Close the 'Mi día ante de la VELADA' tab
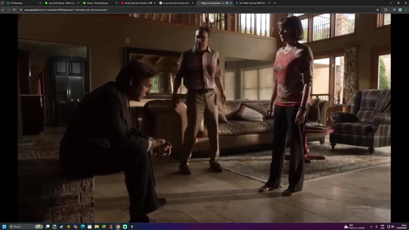The height and width of the screenshot is (230, 409). click(x=155, y=3)
